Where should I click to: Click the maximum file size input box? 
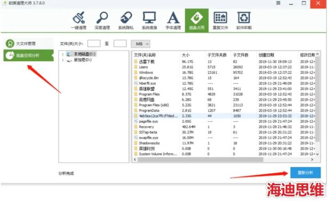pyautogui.click(x=120, y=43)
